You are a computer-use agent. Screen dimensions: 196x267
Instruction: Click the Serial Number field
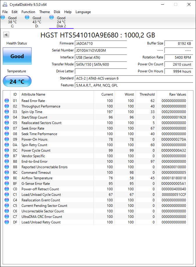101,50
